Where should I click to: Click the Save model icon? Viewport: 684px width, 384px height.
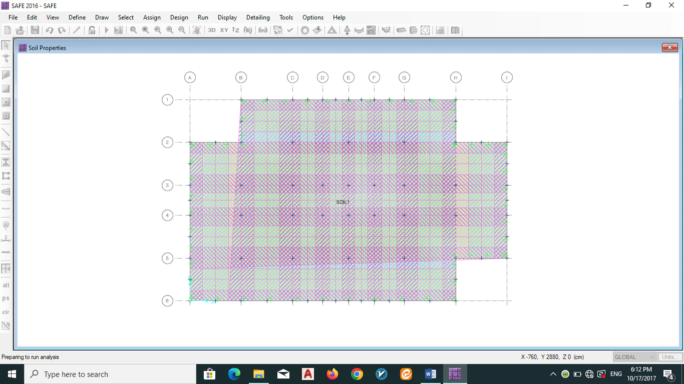[35, 30]
